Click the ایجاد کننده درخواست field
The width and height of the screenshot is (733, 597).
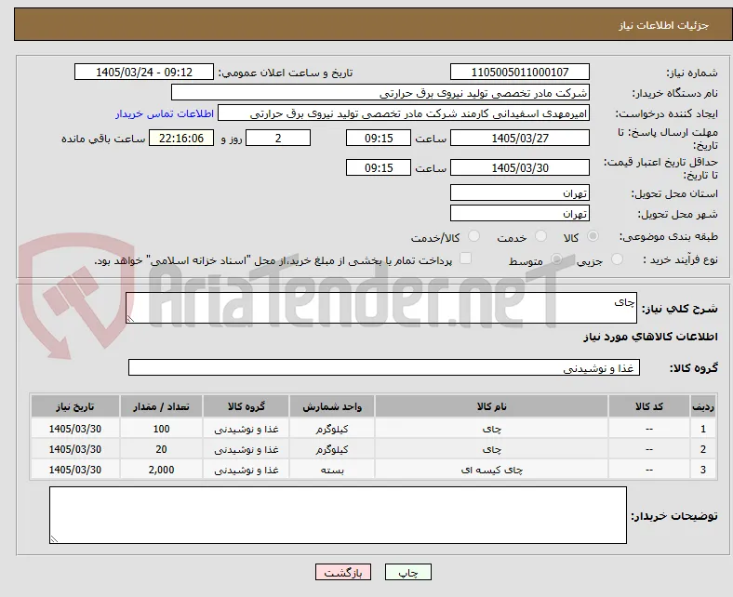pos(404,113)
